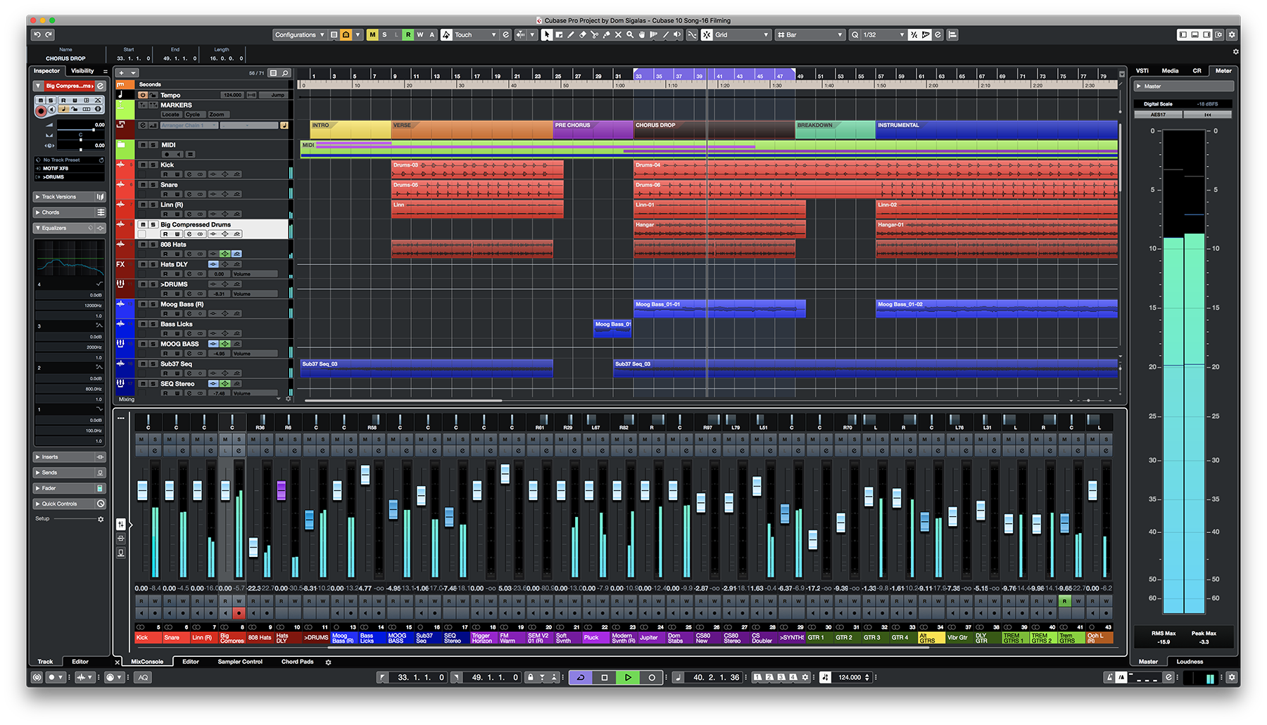Open setup gear in Inspector Setup row

point(101,519)
